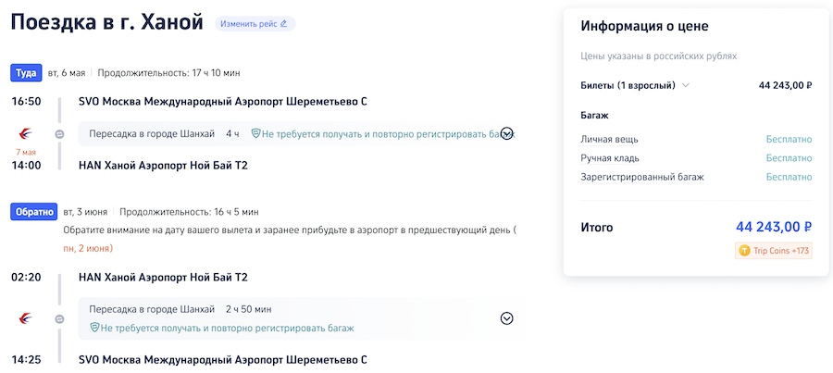The width and height of the screenshot is (833, 373).
Task: Click the orange пн, 2 июня date warning
Action: (x=88, y=248)
